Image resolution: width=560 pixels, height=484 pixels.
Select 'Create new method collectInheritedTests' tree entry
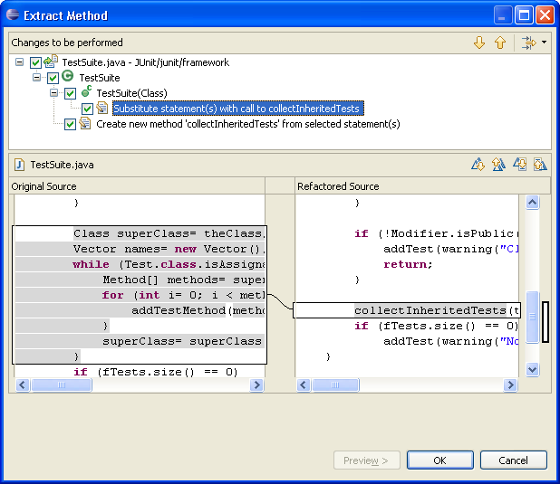click(x=247, y=124)
